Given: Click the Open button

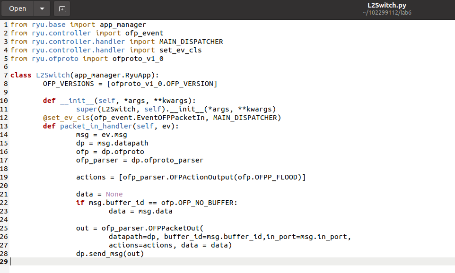Looking at the screenshot, I should pyautogui.click(x=18, y=9).
